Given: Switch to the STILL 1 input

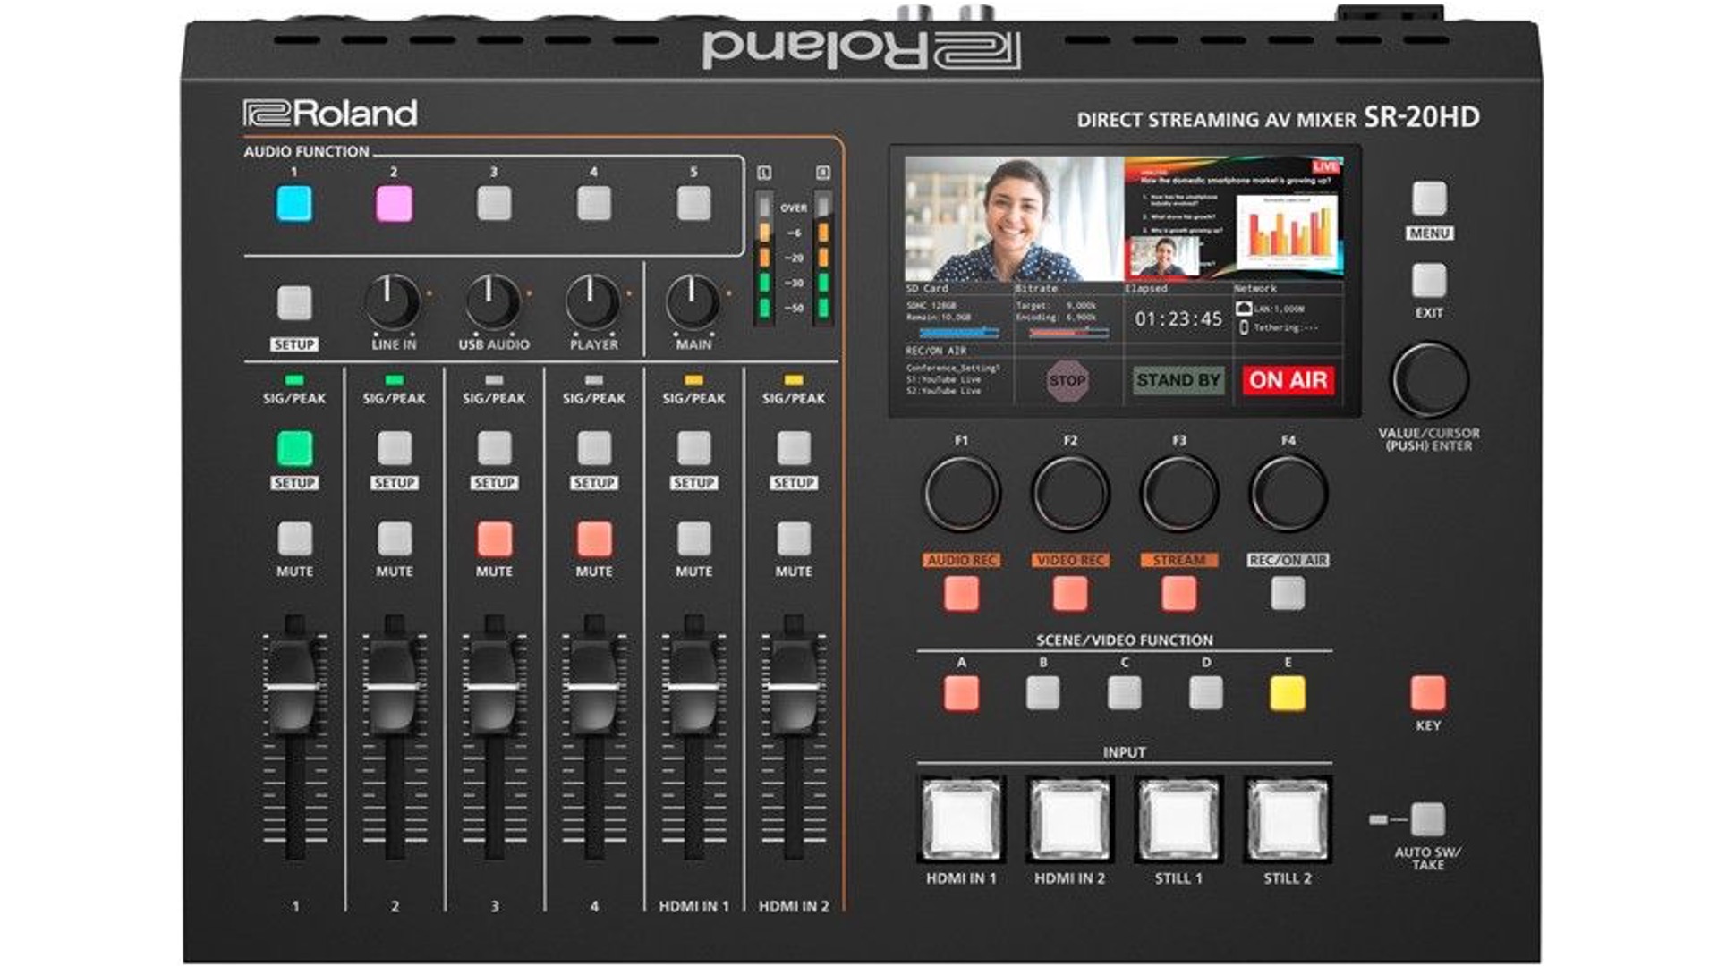Looking at the screenshot, I should click(1179, 818).
